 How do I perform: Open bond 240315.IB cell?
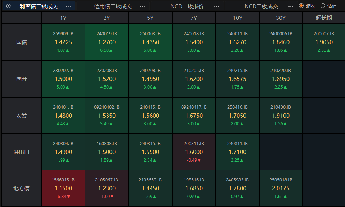point(150,152)
